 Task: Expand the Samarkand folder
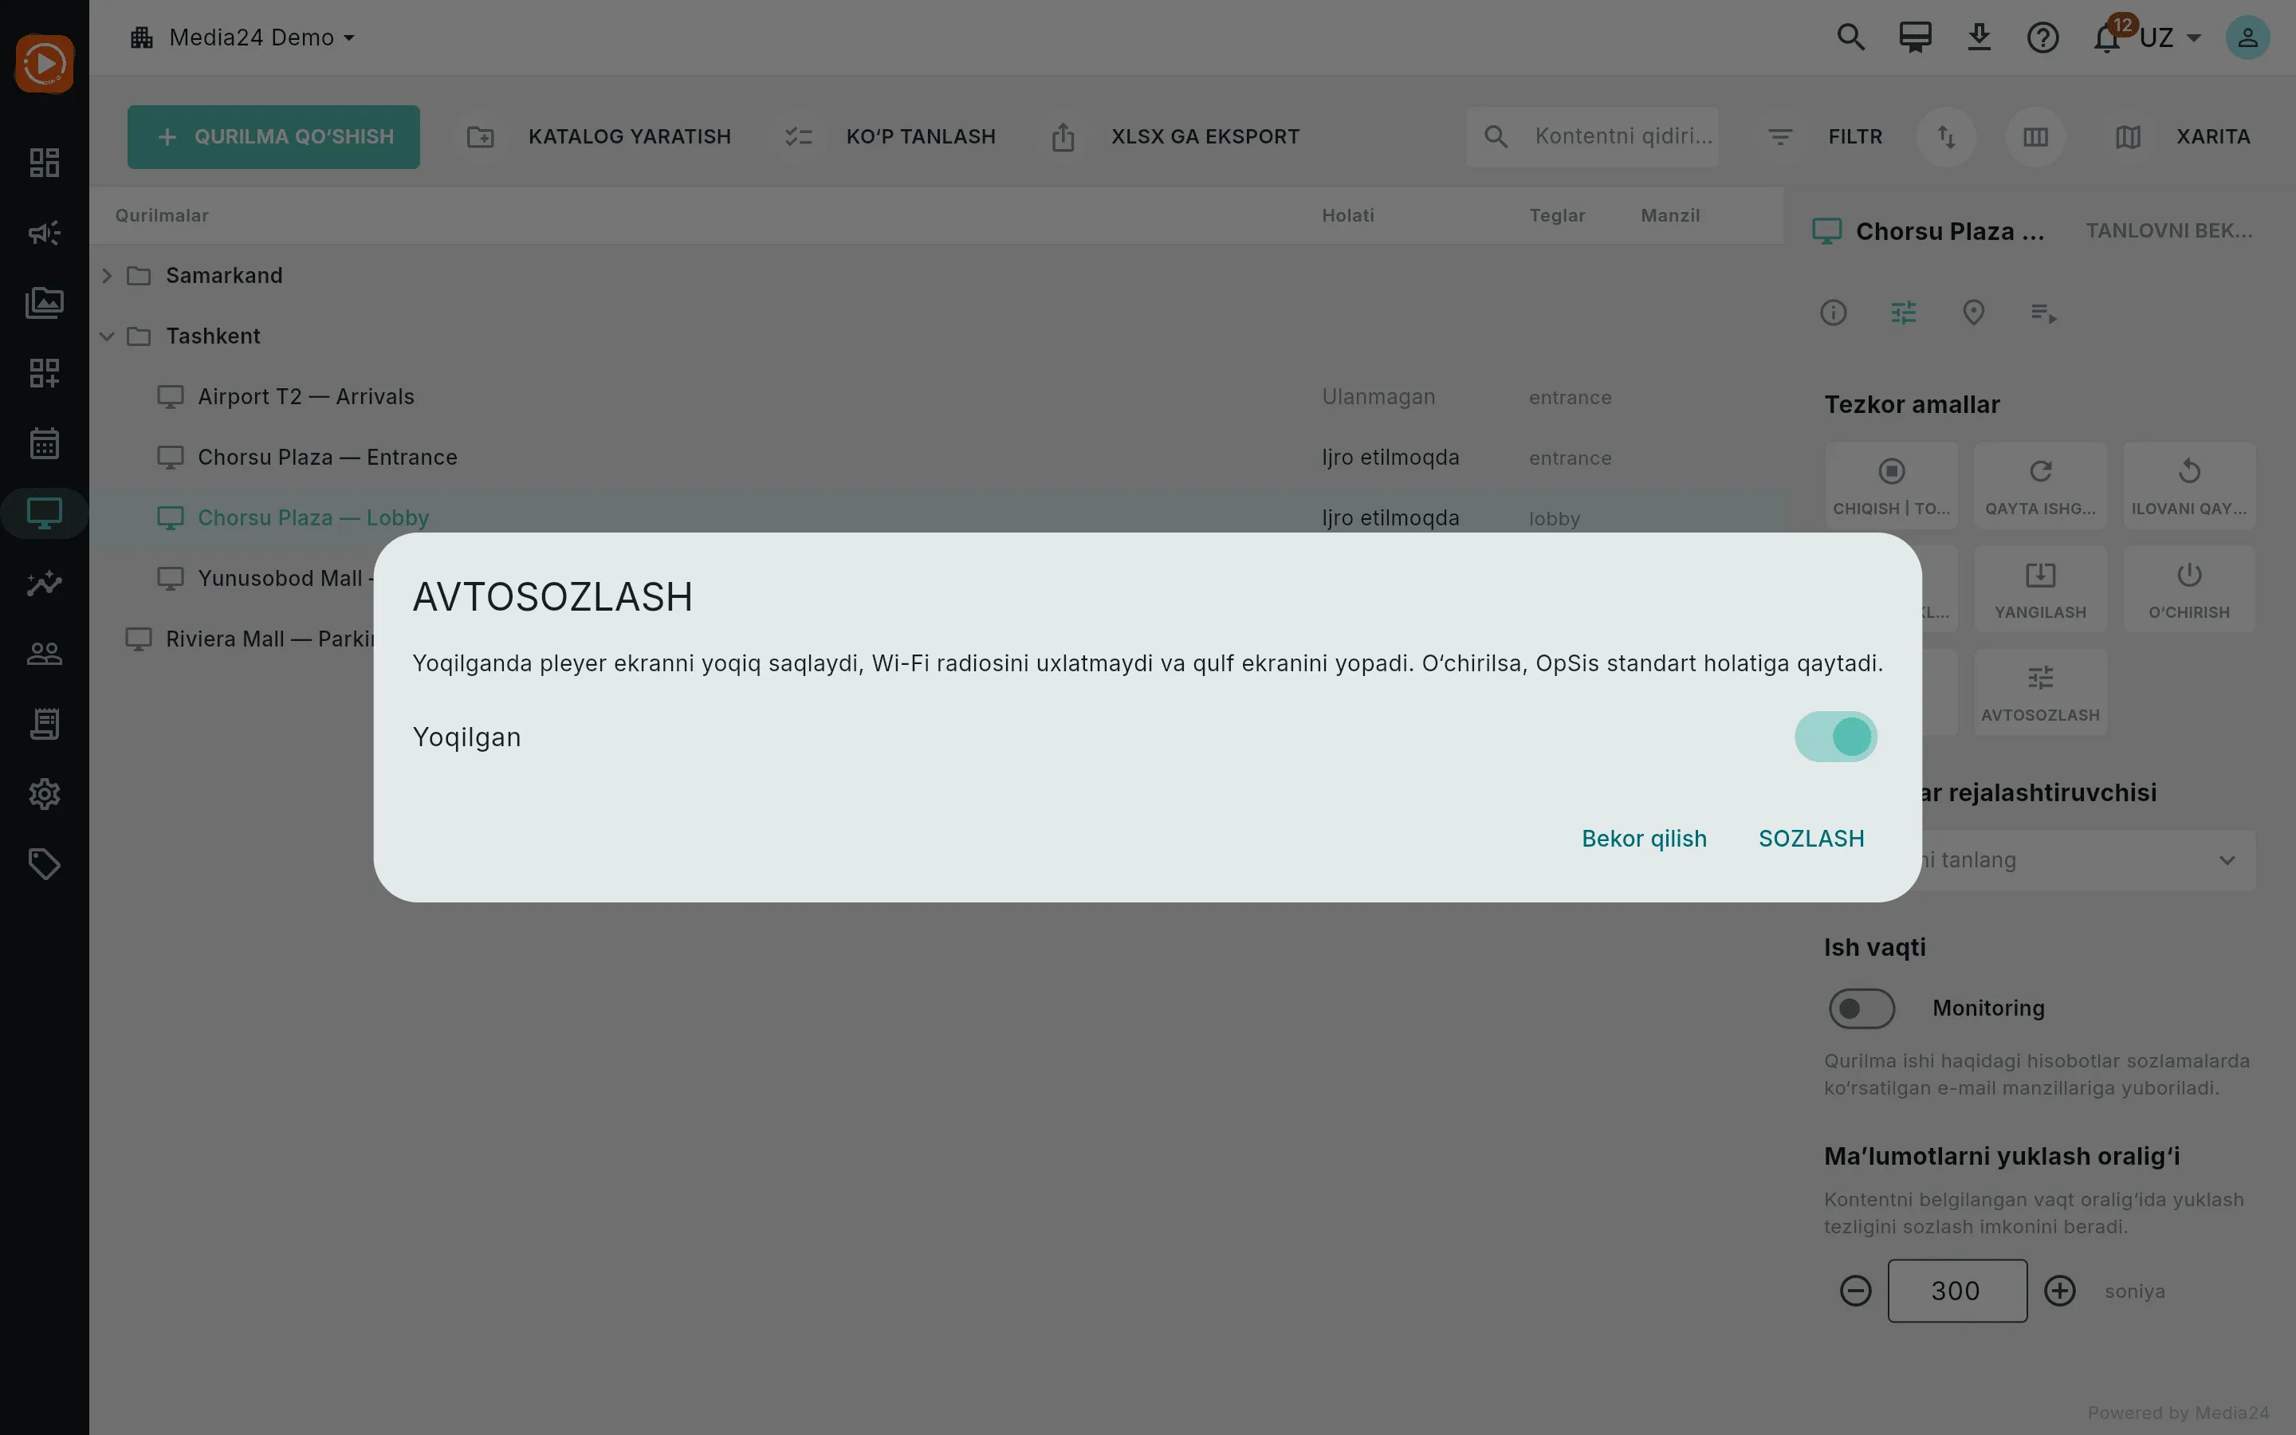[106, 276]
